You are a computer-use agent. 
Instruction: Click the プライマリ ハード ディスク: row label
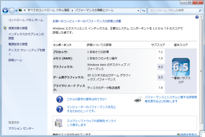click(x=69, y=88)
